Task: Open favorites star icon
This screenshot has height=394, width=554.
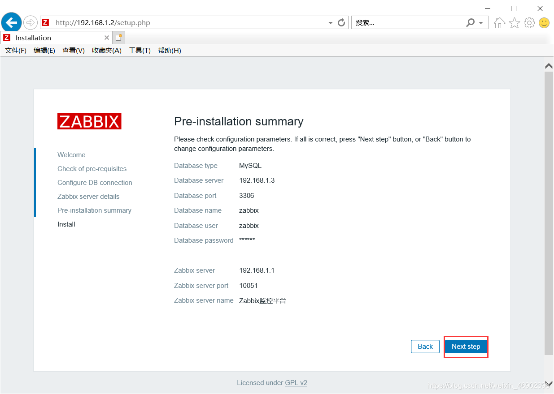Action: [x=515, y=23]
